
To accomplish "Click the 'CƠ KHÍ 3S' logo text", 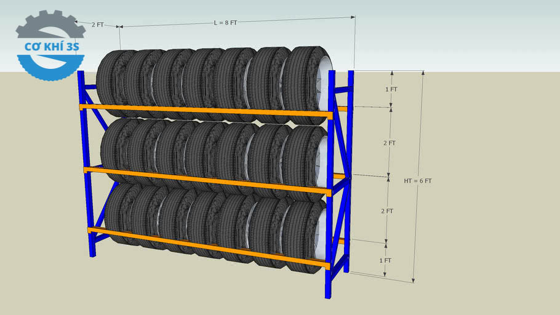I will pos(51,47).
